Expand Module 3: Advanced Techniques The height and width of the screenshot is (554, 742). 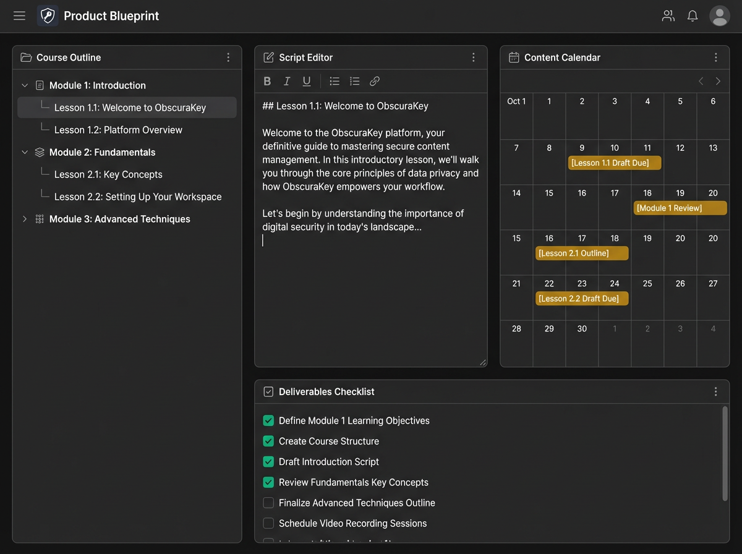[x=25, y=219]
